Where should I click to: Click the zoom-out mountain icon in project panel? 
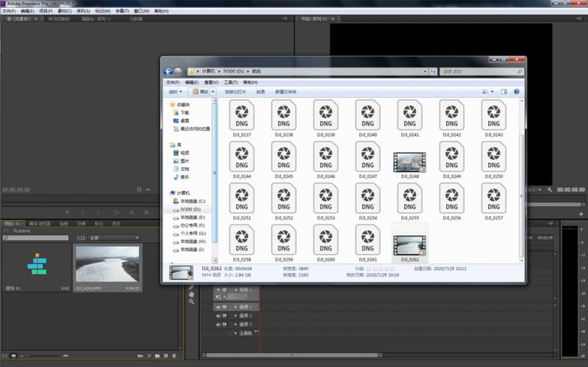point(22,356)
